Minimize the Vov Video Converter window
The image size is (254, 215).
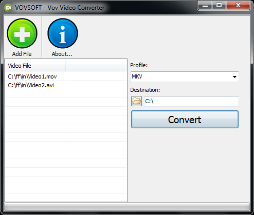coord(205,6)
